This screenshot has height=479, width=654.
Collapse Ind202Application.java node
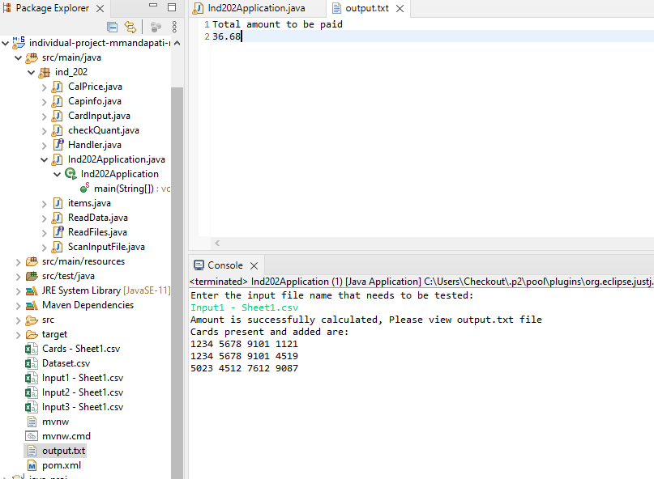(45, 159)
